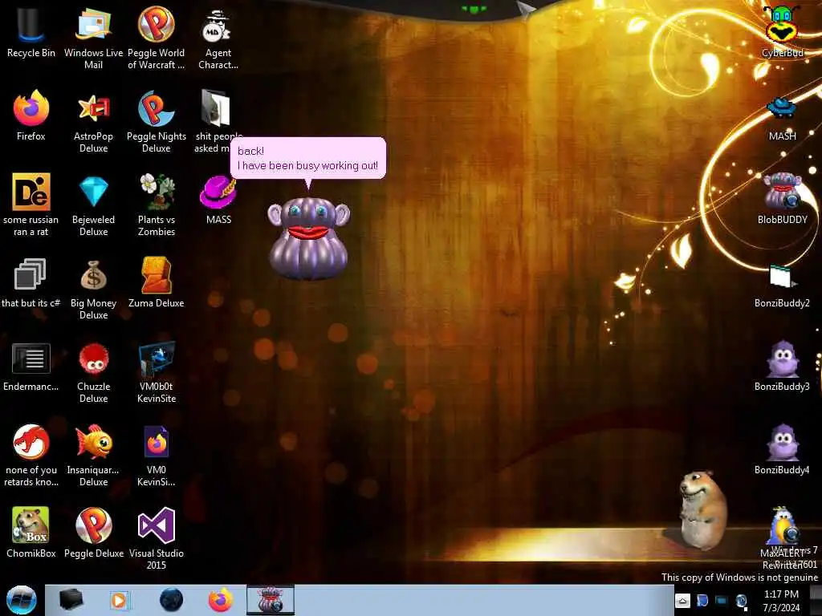822x616 pixels.
Task: Select Zuma Deluxe desktop icon
Action: click(157, 283)
